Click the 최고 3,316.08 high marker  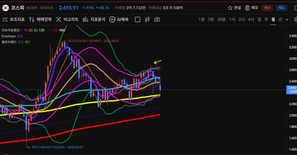coord(91,41)
